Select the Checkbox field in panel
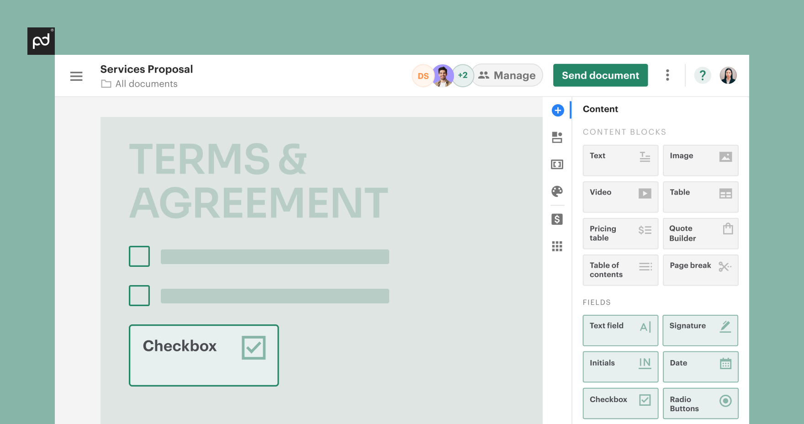The height and width of the screenshot is (424, 804). click(x=620, y=403)
